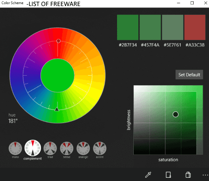Click the triangle complement marker on wheel

(57, 109)
